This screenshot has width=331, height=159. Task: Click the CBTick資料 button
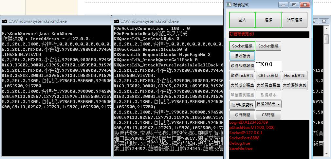point(268,76)
